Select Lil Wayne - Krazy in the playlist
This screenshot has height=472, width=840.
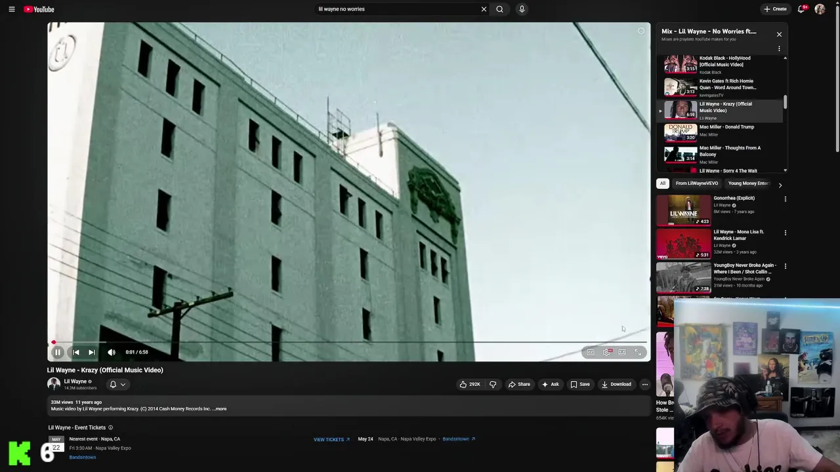click(x=720, y=110)
